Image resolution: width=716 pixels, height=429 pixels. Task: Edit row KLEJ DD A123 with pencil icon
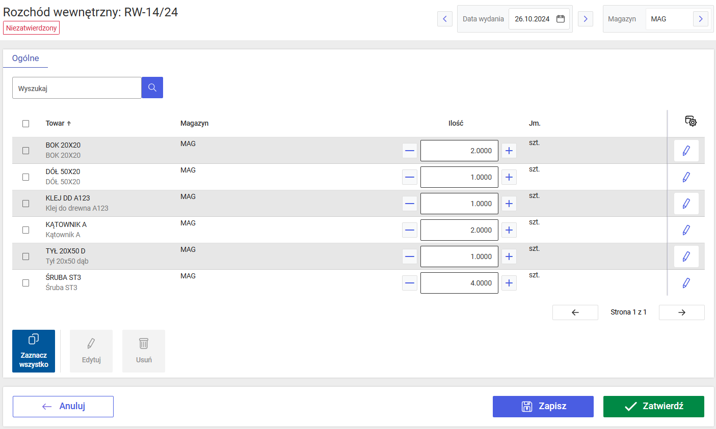point(686,204)
